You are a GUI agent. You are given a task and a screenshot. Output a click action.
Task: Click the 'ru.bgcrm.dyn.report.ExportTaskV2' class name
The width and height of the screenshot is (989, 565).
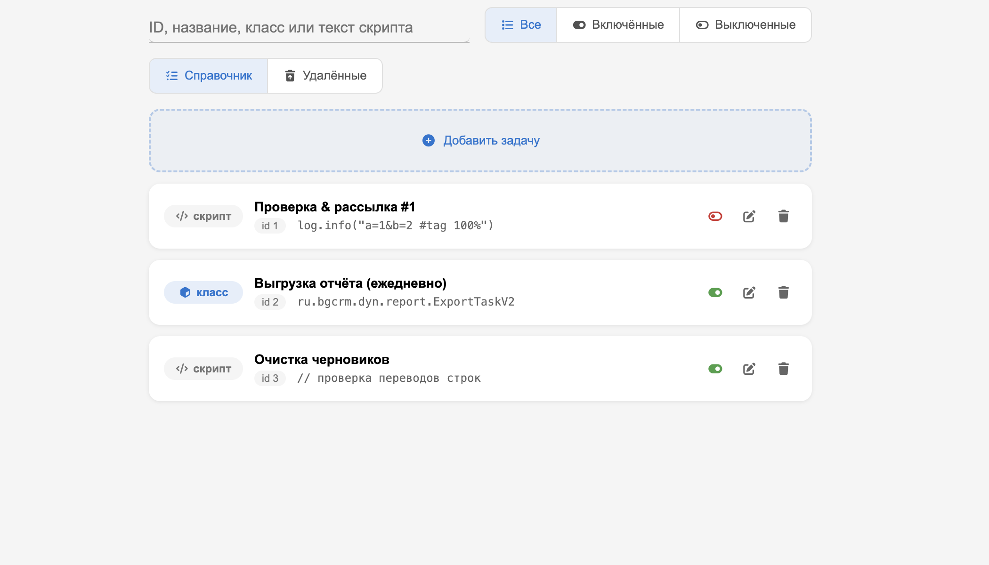[406, 302]
